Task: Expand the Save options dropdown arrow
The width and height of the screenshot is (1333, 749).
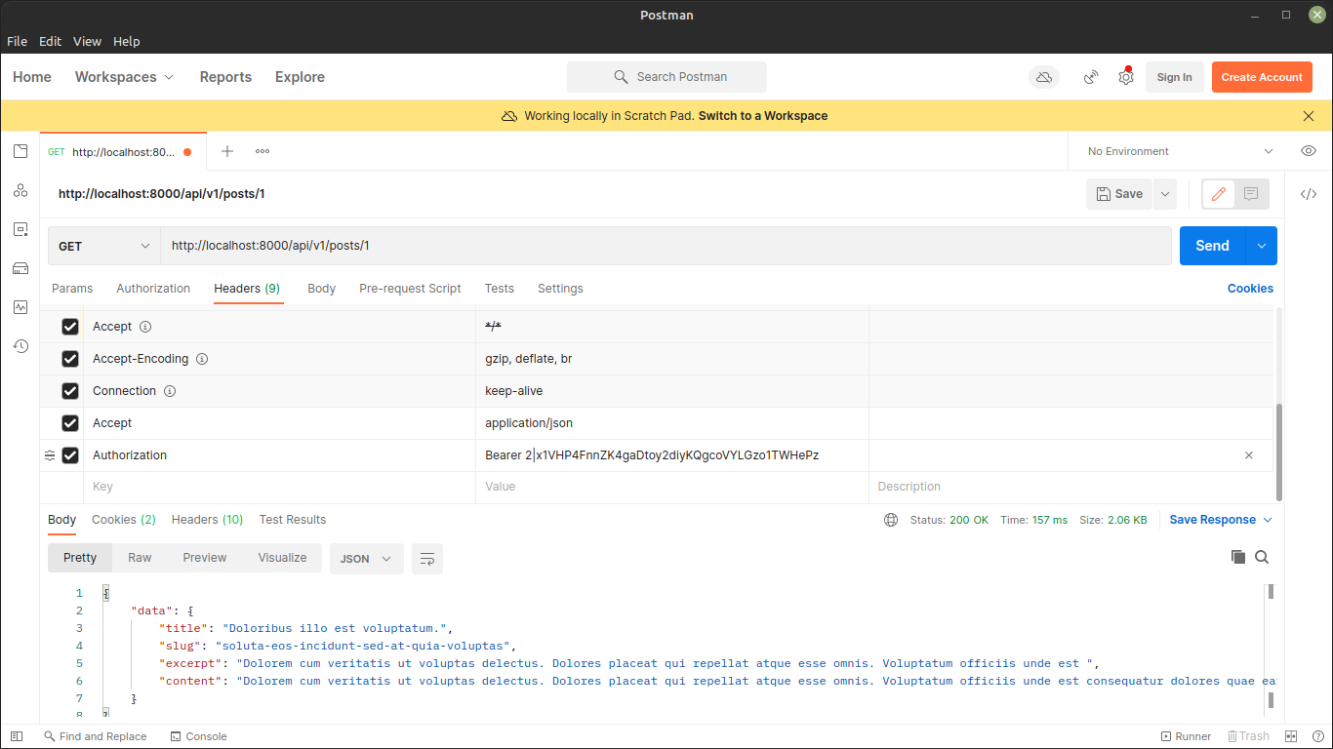Action: click(x=1164, y=194)
